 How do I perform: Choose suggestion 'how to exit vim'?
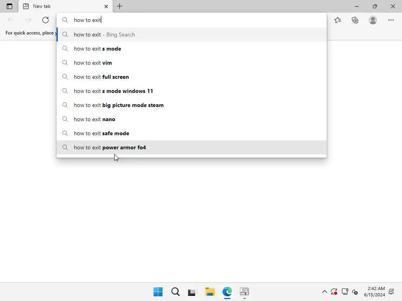(x=192, y=63)
